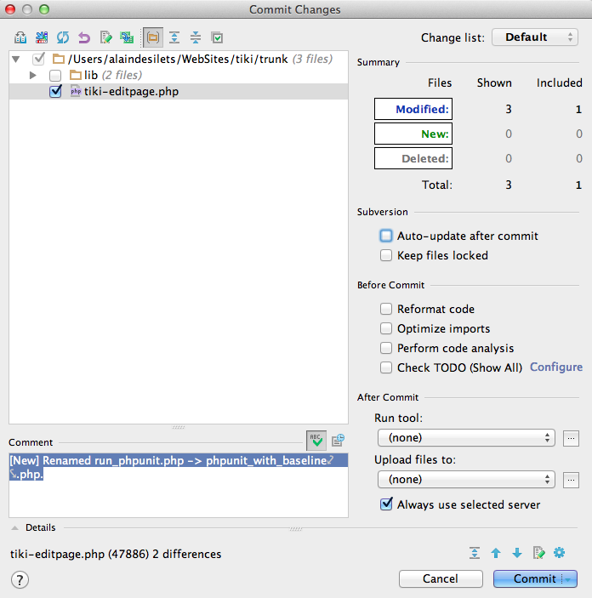Click the trunk root folder icon
The image size is (592, 598).
(x=59, y=59)
